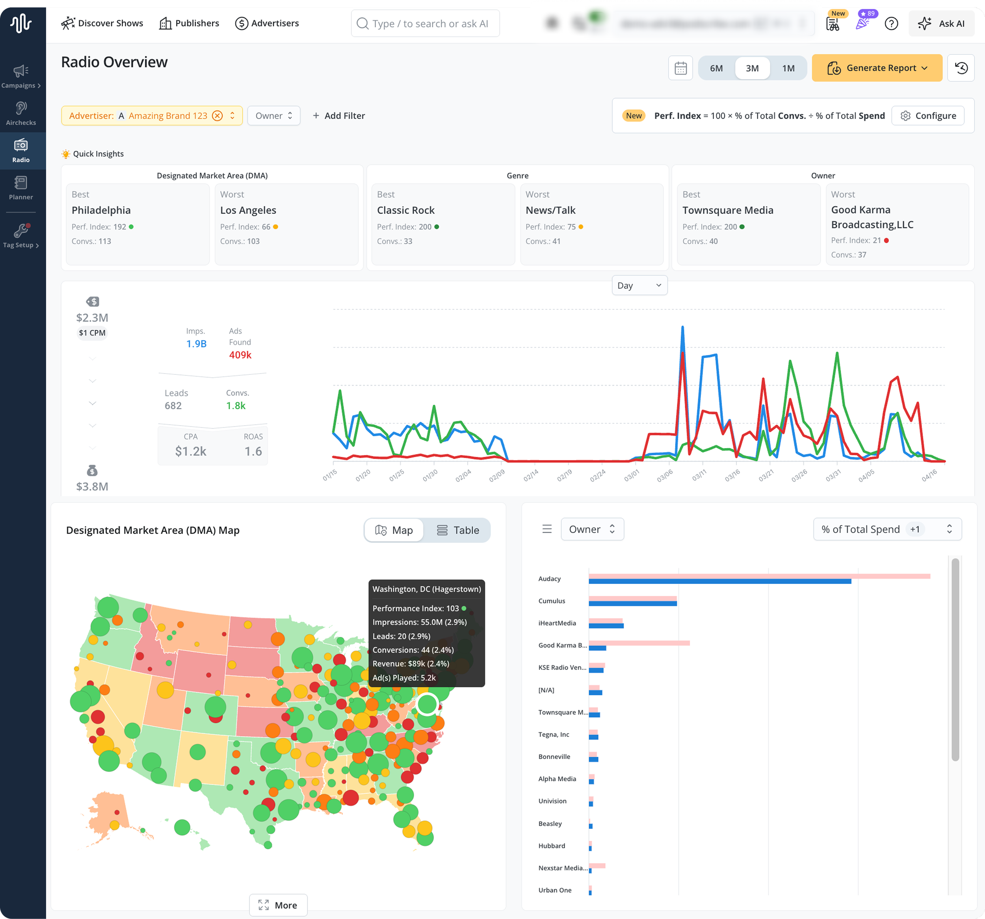Screen dimensions: 985x919
Task: Remove the Amazing Brand 123 filter
Action: click(x=217, y=115)
